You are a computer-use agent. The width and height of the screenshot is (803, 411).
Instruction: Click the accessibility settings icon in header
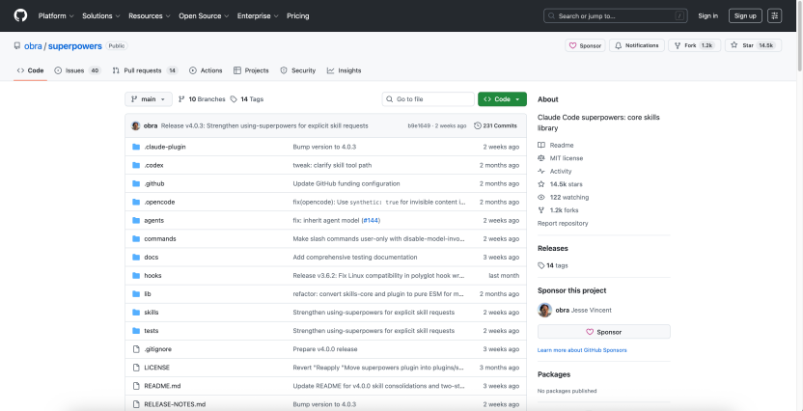click(x=774, y=15)
